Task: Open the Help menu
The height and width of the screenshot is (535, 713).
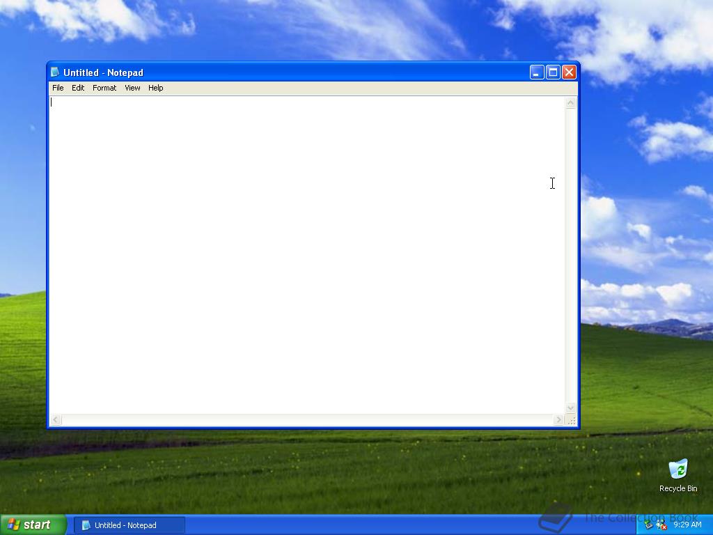Action: click(155, 88)
